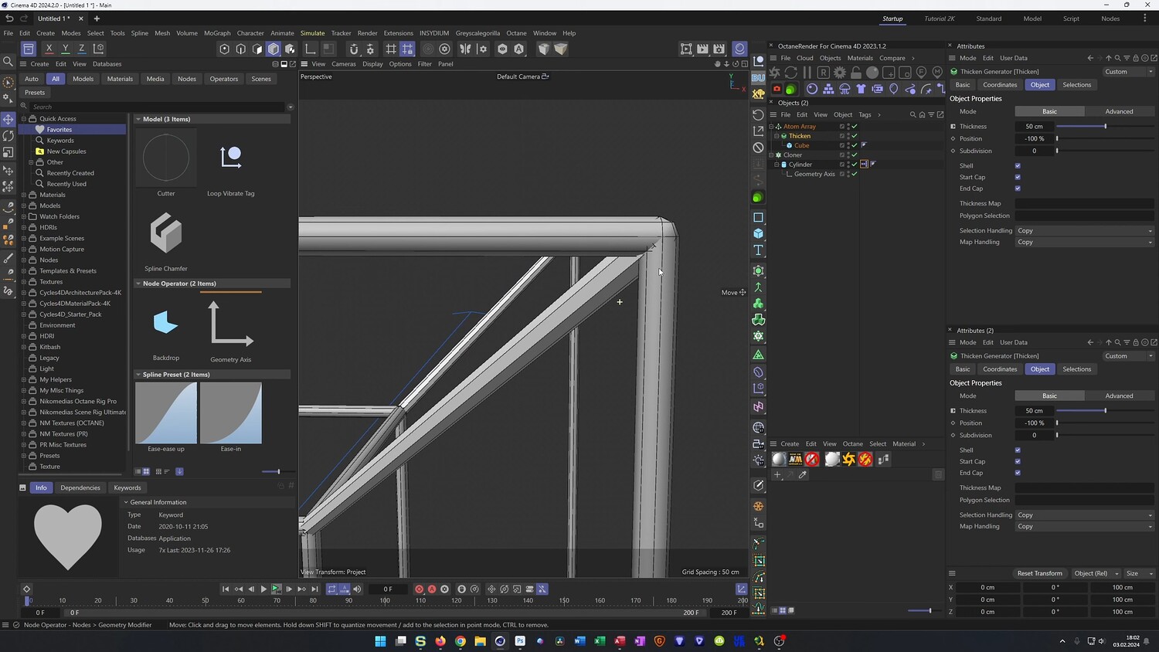Switch to Advanced mode in upper Attributes

1119,111
